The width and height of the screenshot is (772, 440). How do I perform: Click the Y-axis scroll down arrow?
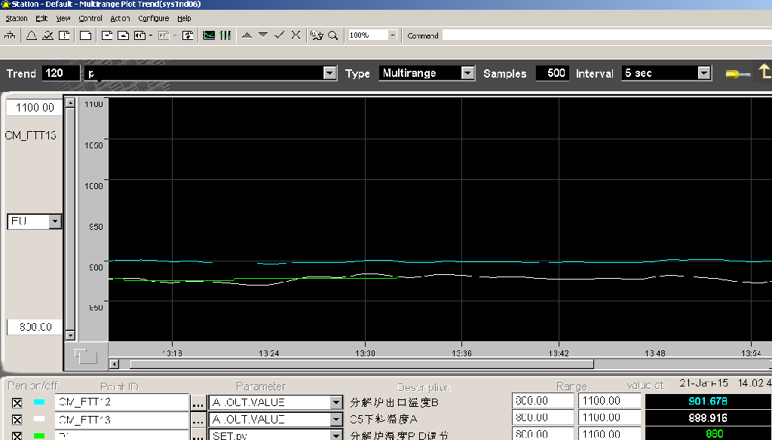pos(70,336)
